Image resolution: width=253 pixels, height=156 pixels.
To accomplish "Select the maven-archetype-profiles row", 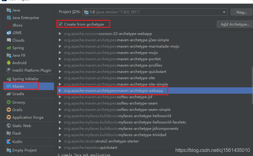I will (155, 65).
